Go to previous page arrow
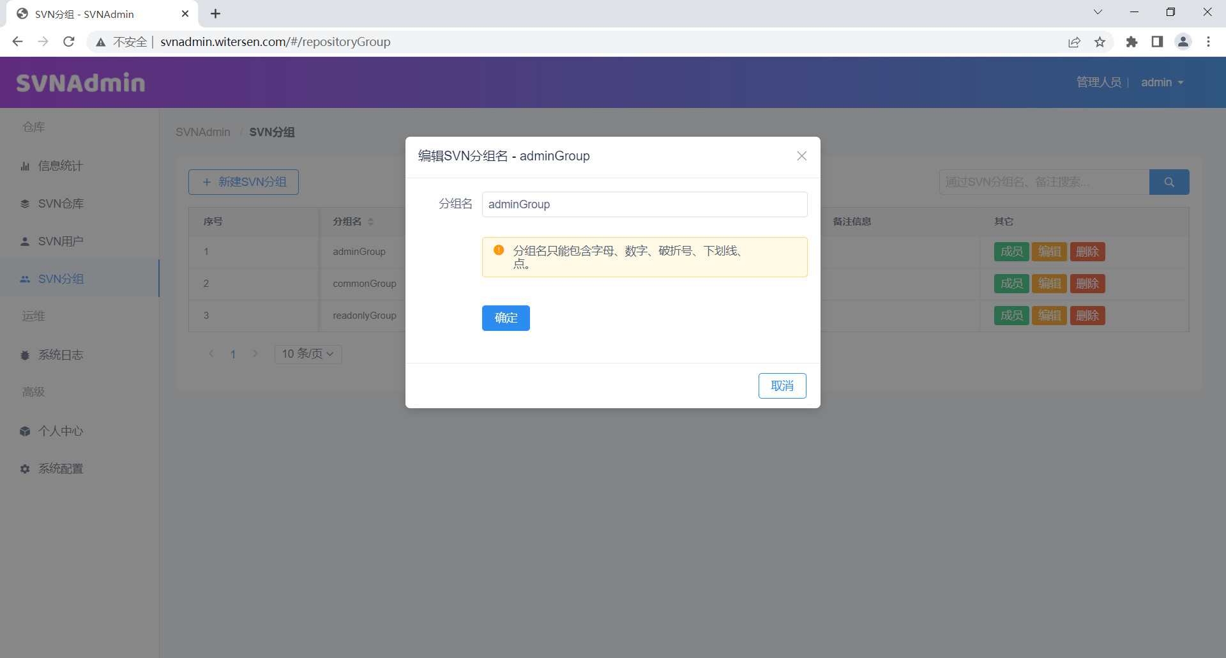This screenshot has width=1226, height=658. [x=211, y=353]
